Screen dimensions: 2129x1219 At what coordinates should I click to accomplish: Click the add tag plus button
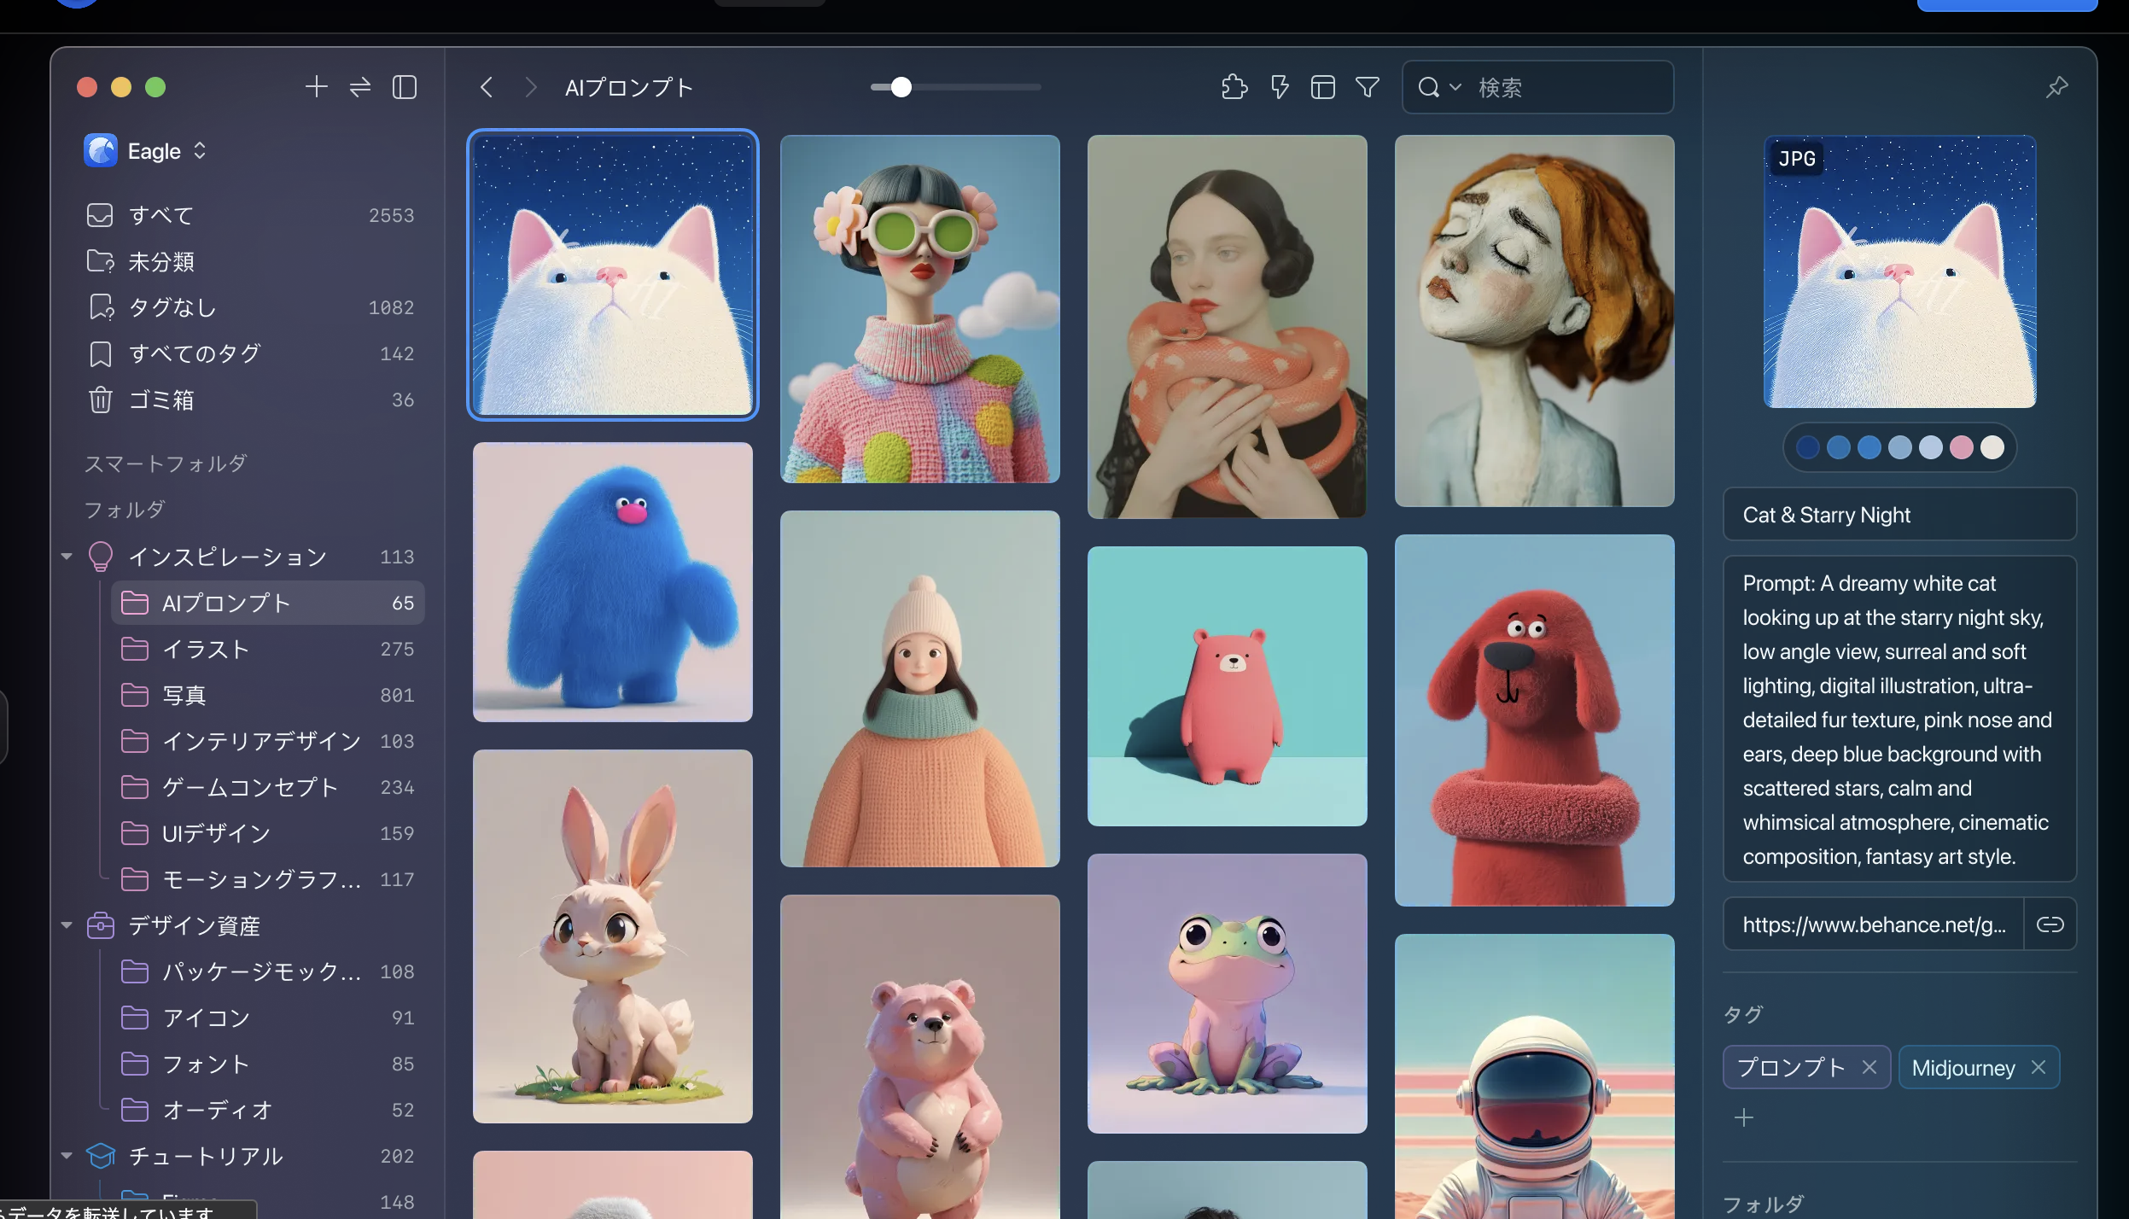pos(1744,1117)
